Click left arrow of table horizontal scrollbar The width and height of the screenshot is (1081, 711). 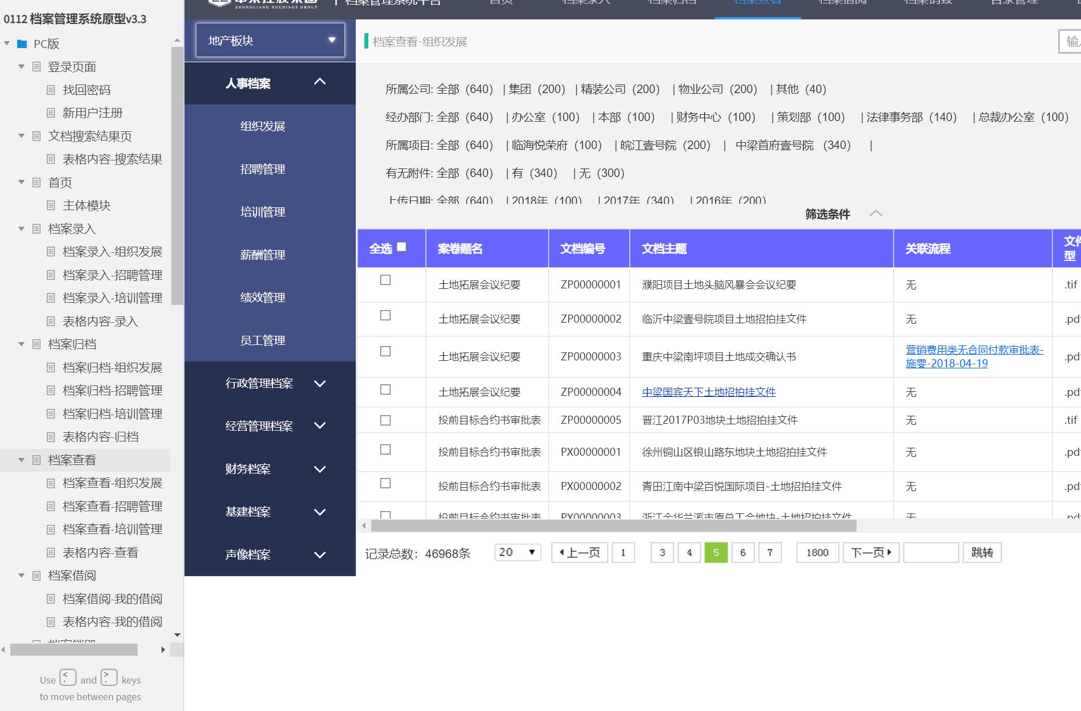point(364,525)
